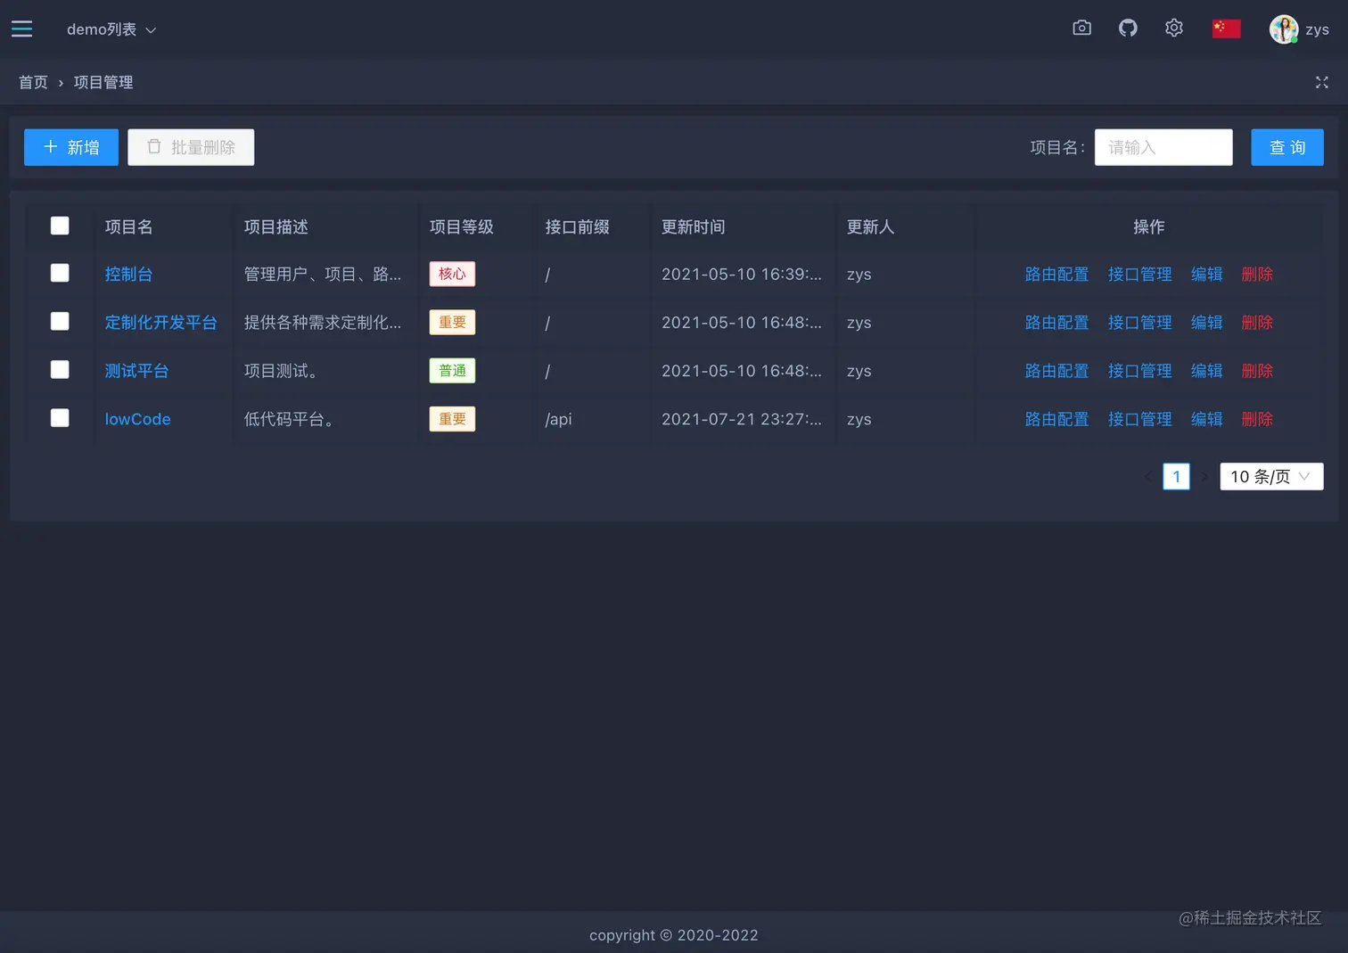Switch language via the China flag icon

[x=1227, y=29]
